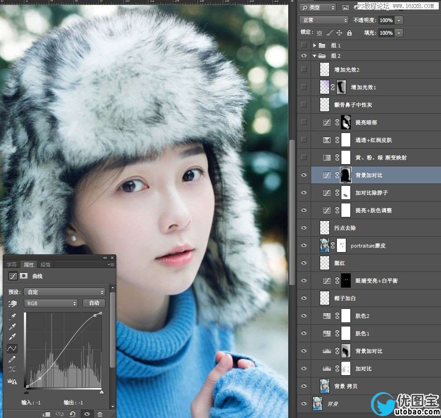Hide the 污点去除 layer
The width and height of the screenshot is (441, 418).
coord(304,228)
